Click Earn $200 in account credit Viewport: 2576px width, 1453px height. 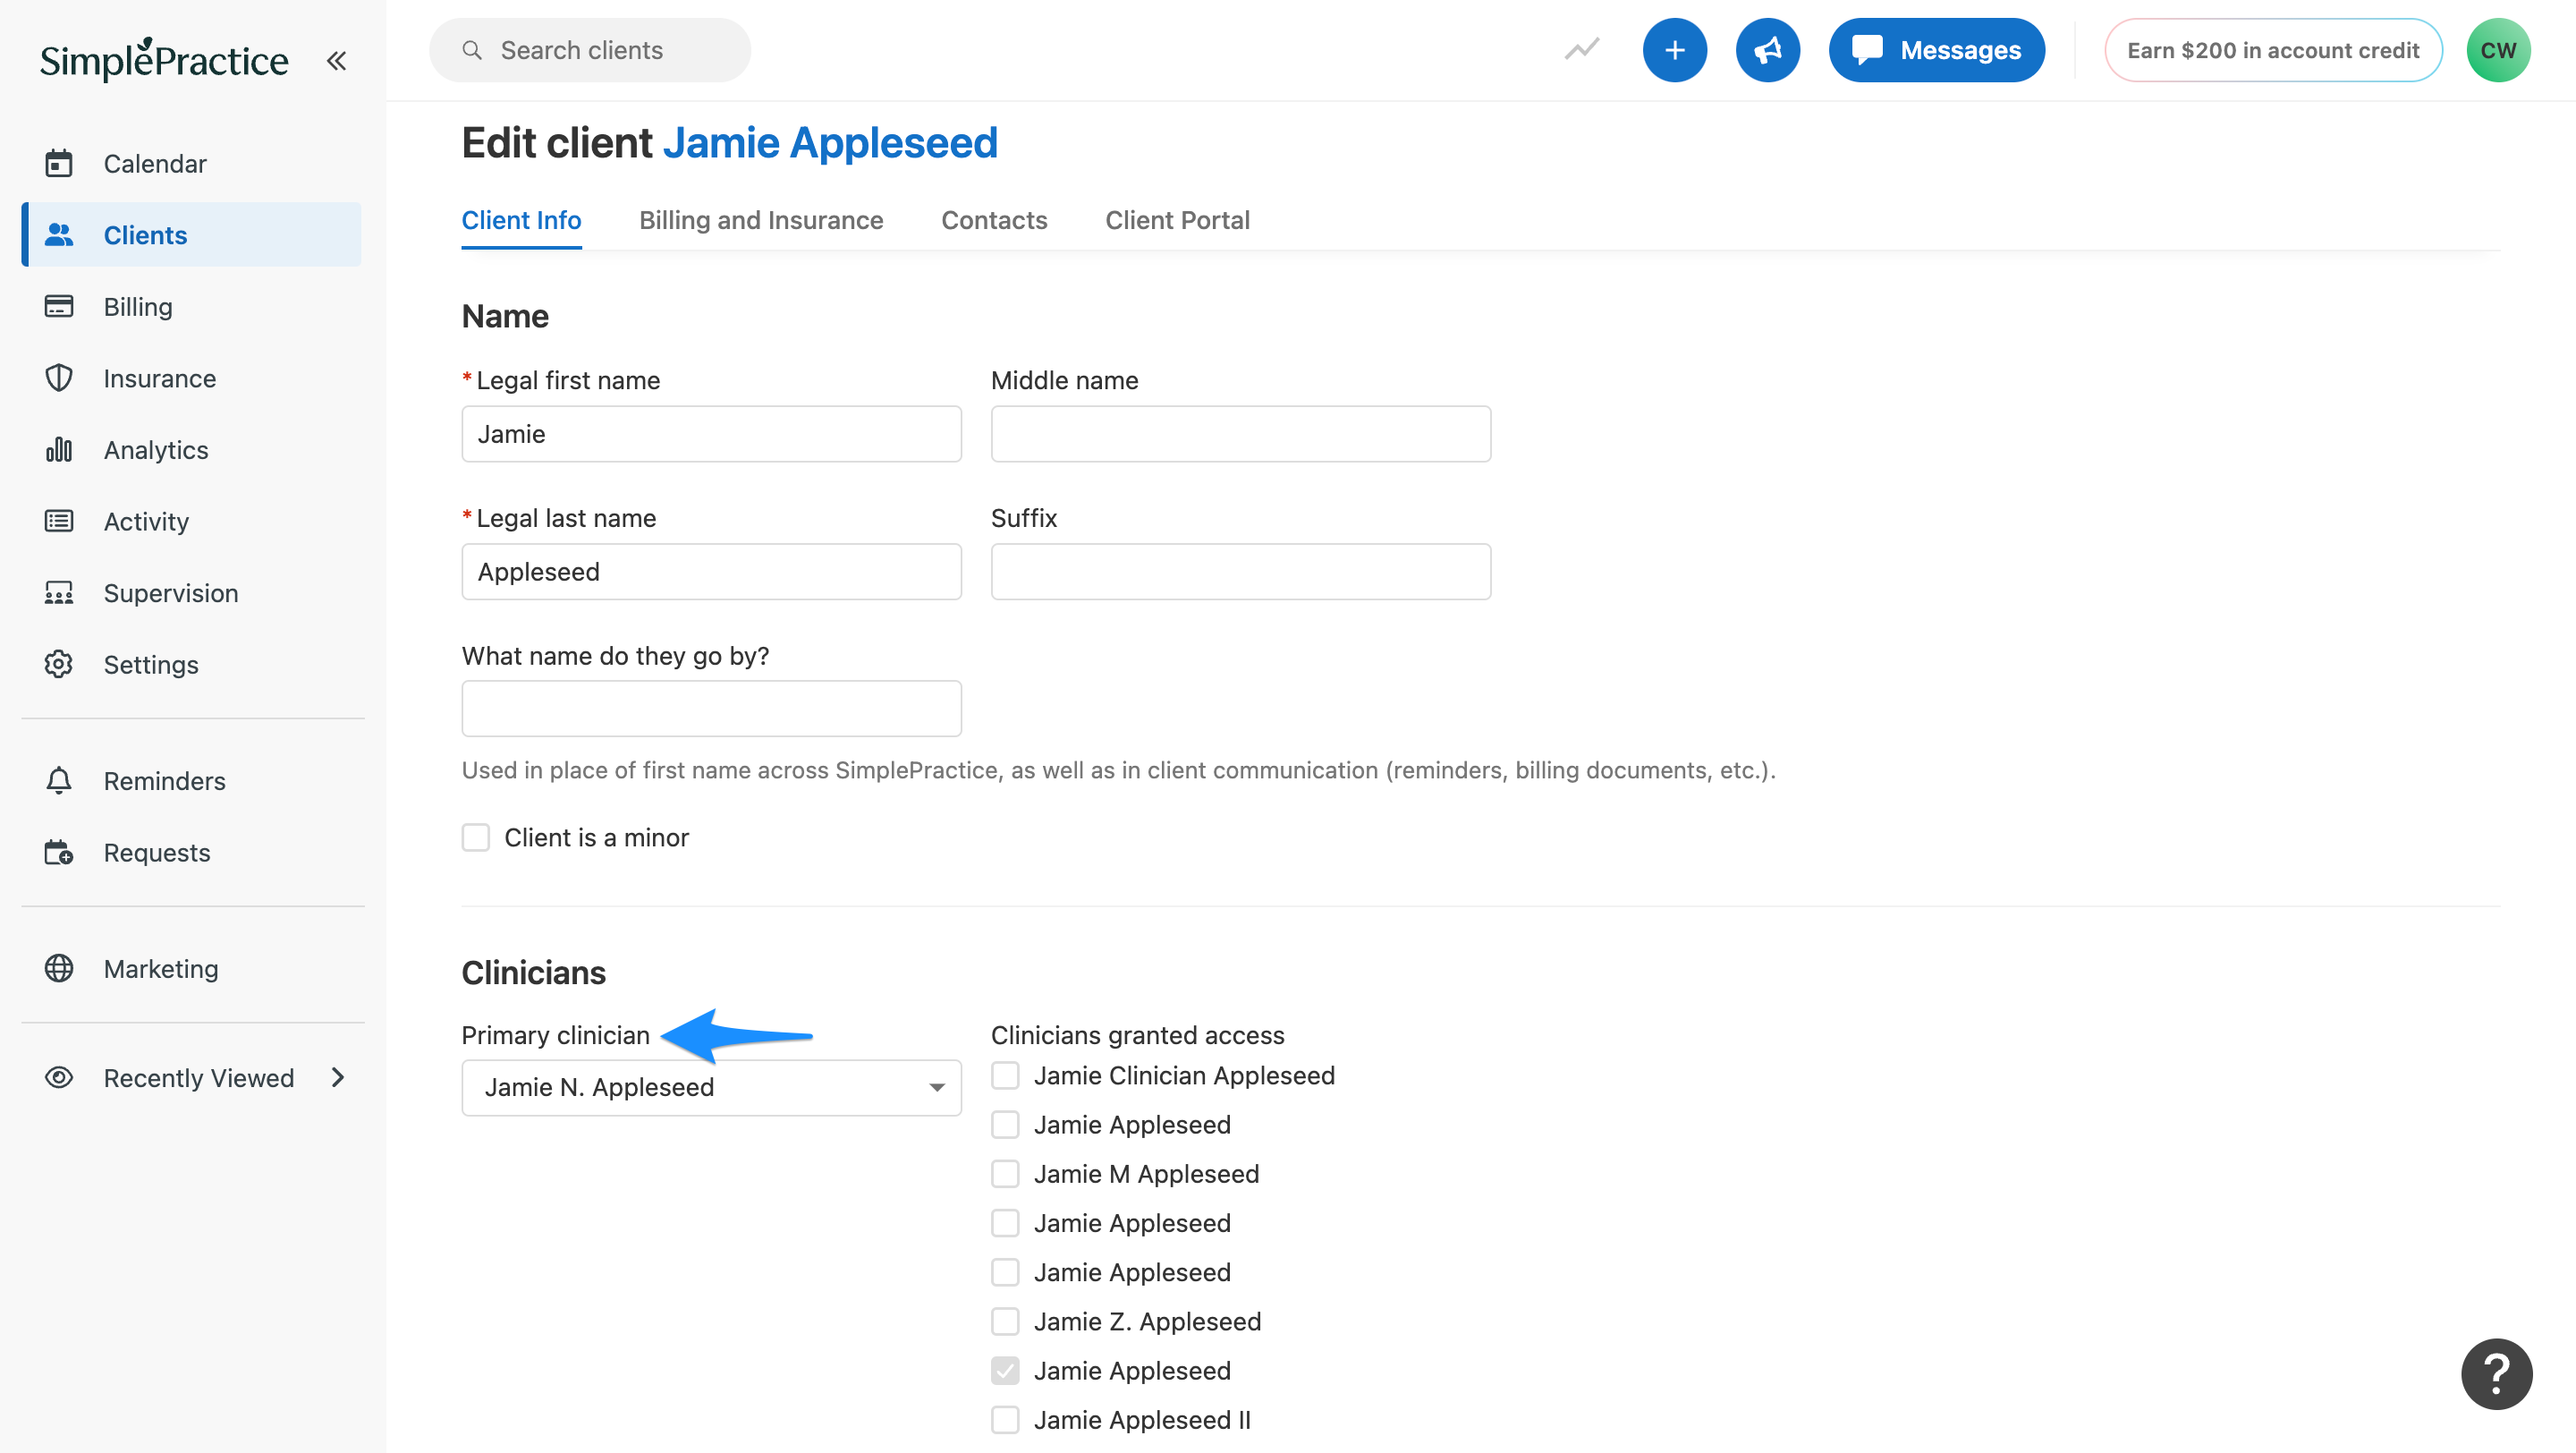(x=2273, y=50)
